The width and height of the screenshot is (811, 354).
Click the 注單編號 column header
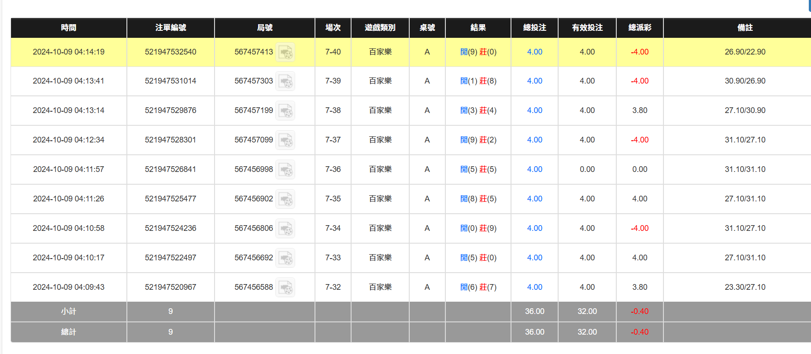click(x=170, y=28)
